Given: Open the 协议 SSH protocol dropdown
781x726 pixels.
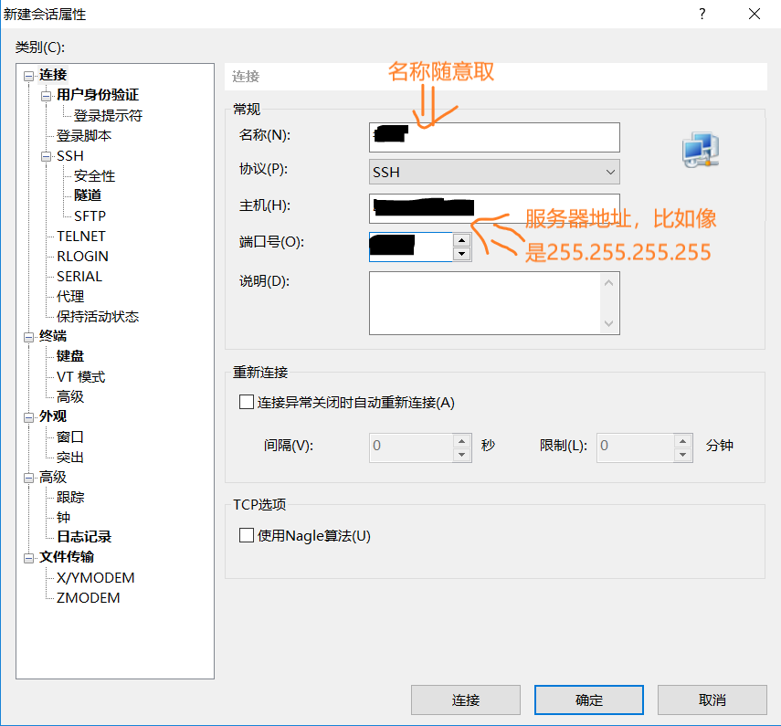Looking at the screenshot, I should pyautogui.click(x=494, y=172).
